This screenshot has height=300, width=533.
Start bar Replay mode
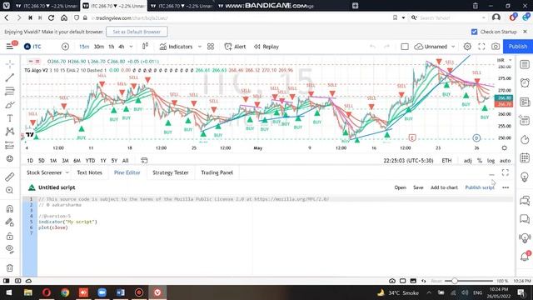pyautogui.click(x=266, y=47)
